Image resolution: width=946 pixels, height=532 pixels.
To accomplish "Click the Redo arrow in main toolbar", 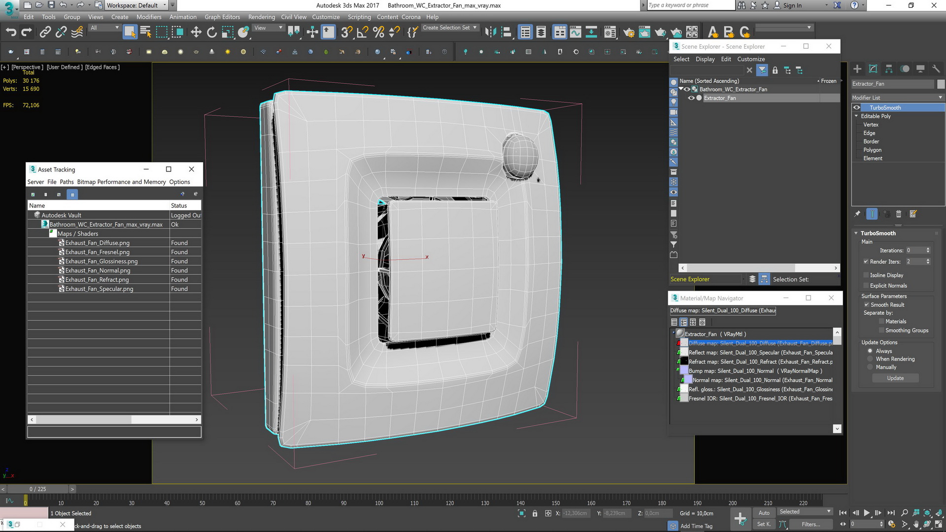I will pyautogui.click(x=27, y=33).
